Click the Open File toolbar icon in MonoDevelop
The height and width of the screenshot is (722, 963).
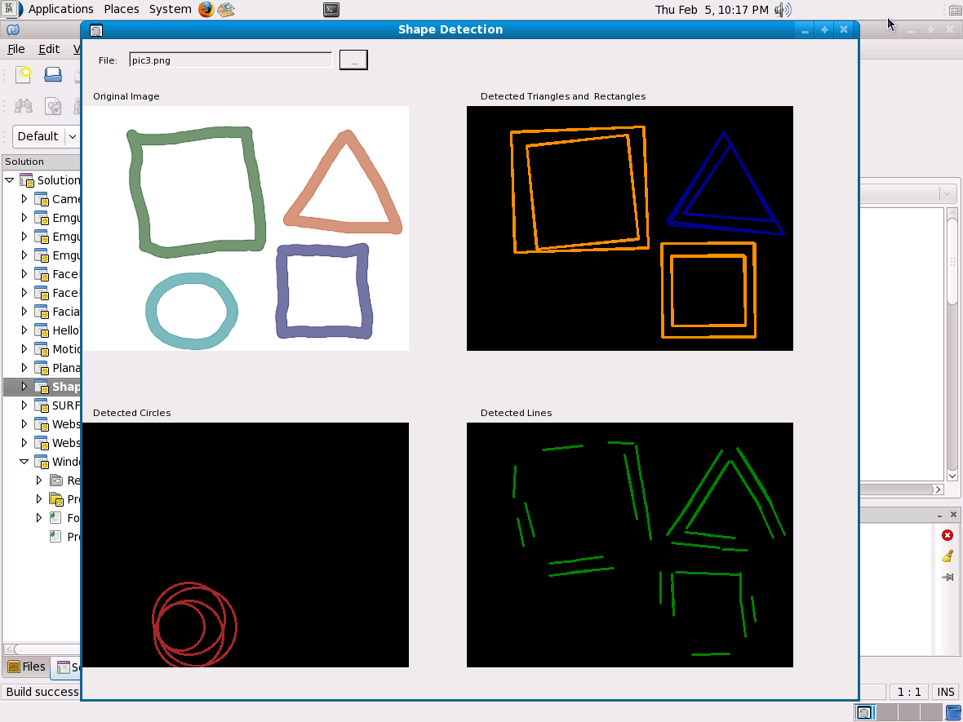53,74
